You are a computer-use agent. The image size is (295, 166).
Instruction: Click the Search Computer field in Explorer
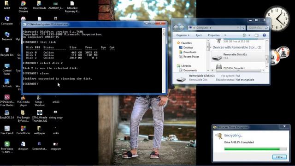258,28
